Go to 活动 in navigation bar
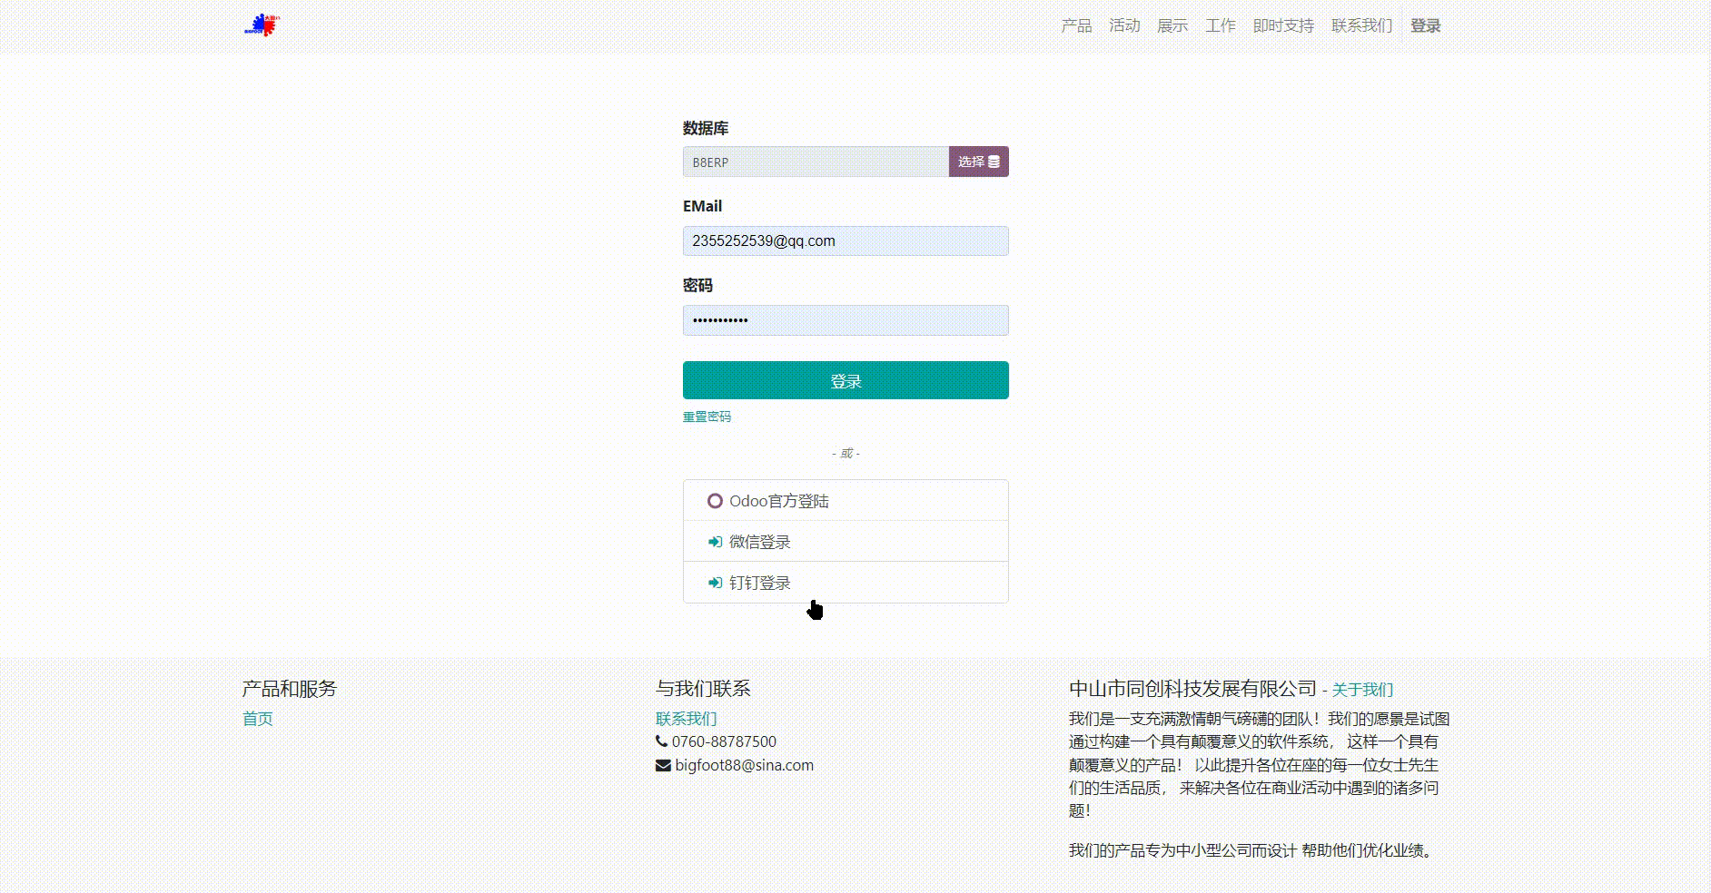The image size is (1711, 893). tap(1124, 25)
